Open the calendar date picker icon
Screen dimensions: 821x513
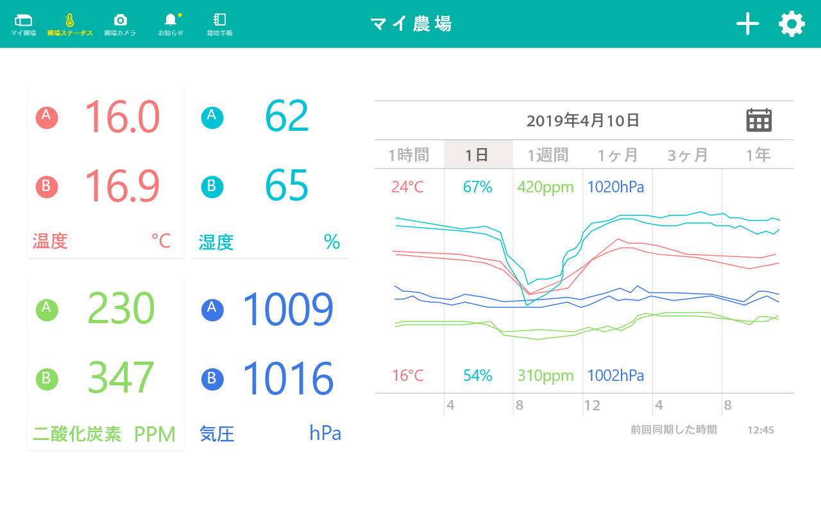point(759,120)
